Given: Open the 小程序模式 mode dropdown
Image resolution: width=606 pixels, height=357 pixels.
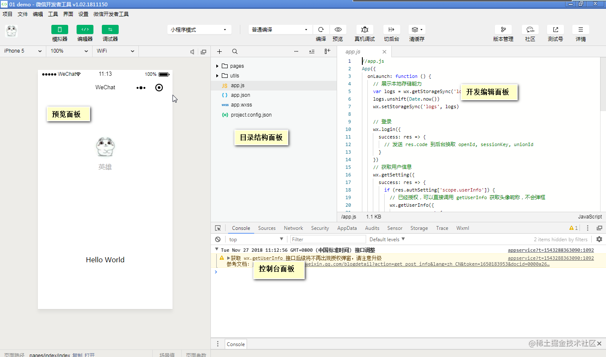Looking at the screenshot, I should (x=199, y=29).
